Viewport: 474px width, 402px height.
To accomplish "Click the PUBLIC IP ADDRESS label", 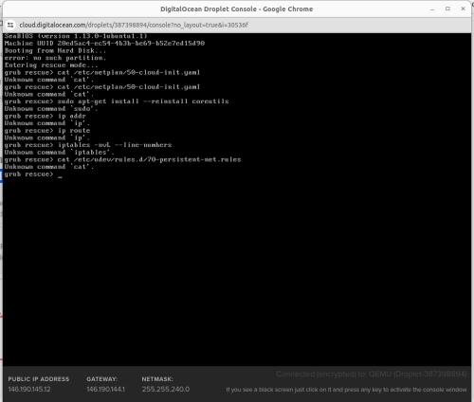I will click(39, 379).
